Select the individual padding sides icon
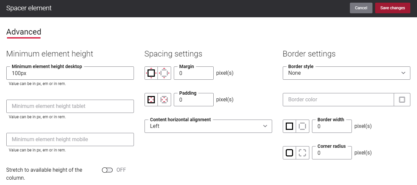Image resolution: width=417 pixels, height=185 pixels. [164, 100]
